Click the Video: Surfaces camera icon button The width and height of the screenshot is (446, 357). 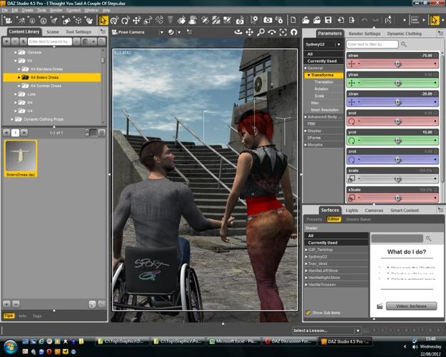pos(380,306)
